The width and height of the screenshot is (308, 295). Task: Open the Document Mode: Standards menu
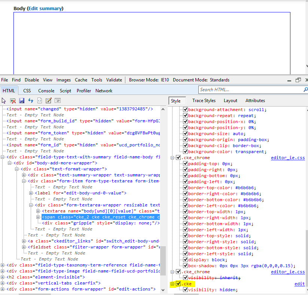pyautogui.click(x=201, y=80)
